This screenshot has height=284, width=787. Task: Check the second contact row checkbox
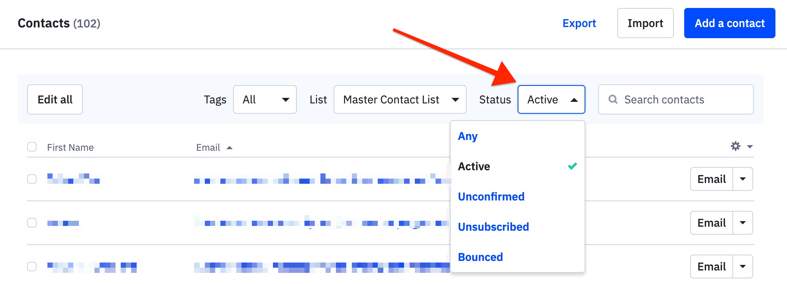click(x=32, y=223)
